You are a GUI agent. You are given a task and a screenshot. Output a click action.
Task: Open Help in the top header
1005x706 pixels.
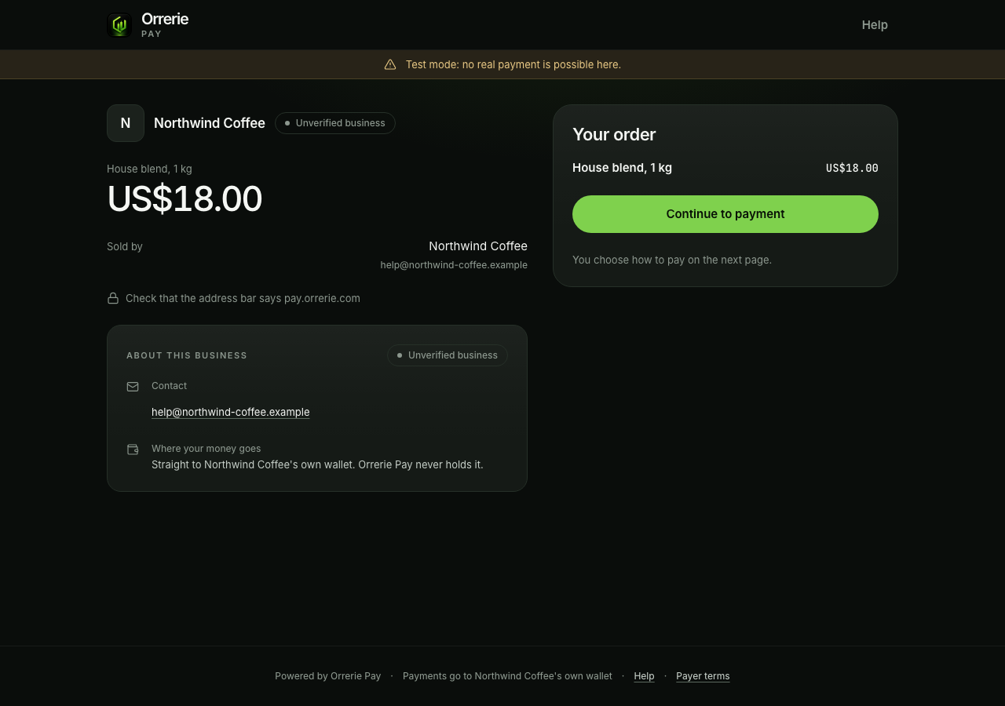click(875, 25)
